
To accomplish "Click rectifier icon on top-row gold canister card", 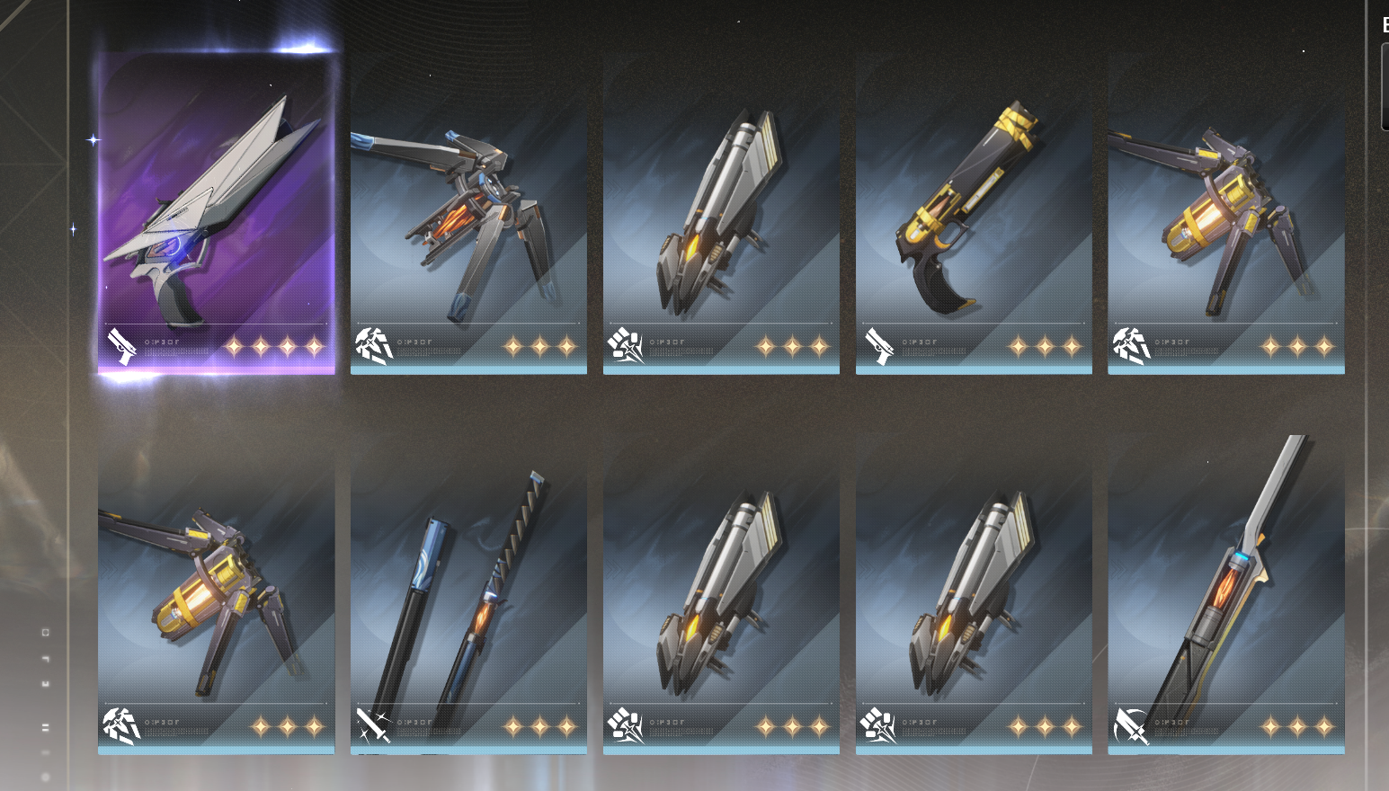I will tap(1132, 346).
